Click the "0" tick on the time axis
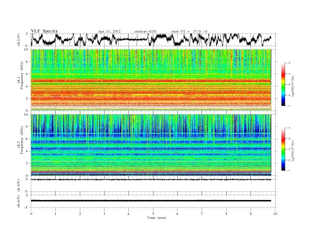Image resolution: width=310 pixels, height=240 pixels. point(31,214)
